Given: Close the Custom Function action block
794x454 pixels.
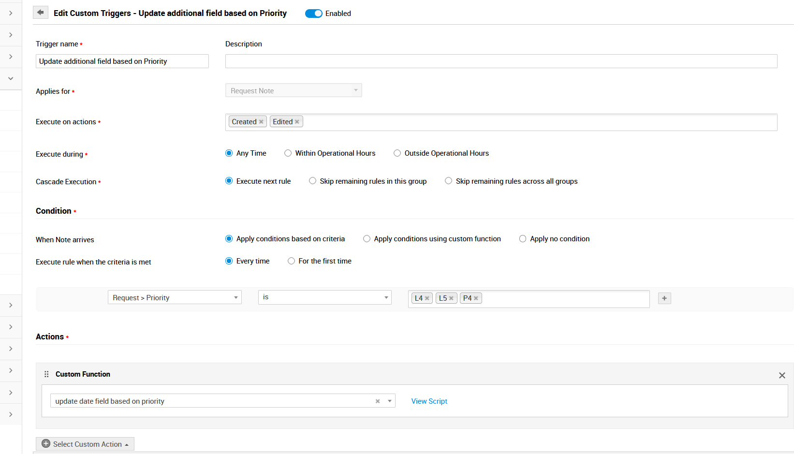Looking at the screenshot, I should 782,375.
